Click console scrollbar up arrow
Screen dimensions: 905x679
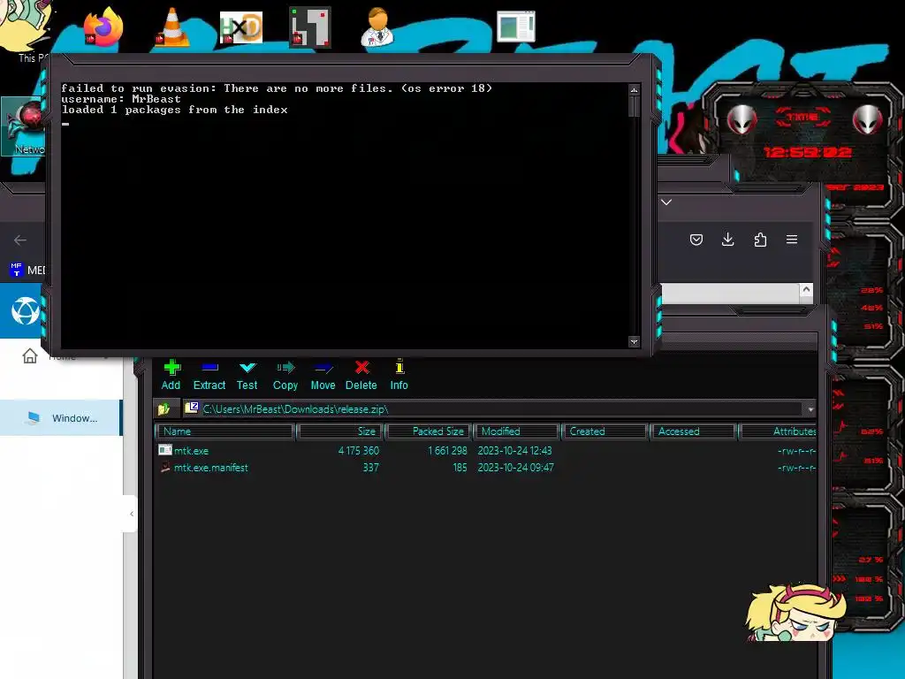click(x=635, y=90)
